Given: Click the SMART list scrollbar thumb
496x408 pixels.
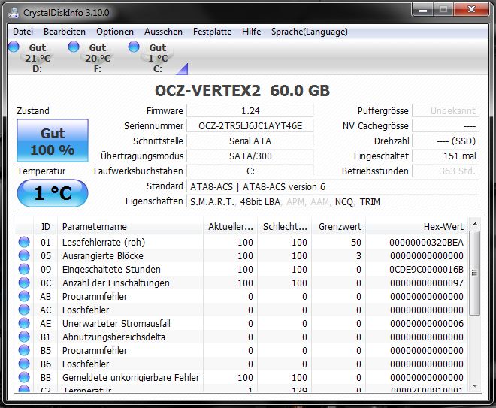Looking at the screenshot, I should pyautogui.click(x=475, y=273).
